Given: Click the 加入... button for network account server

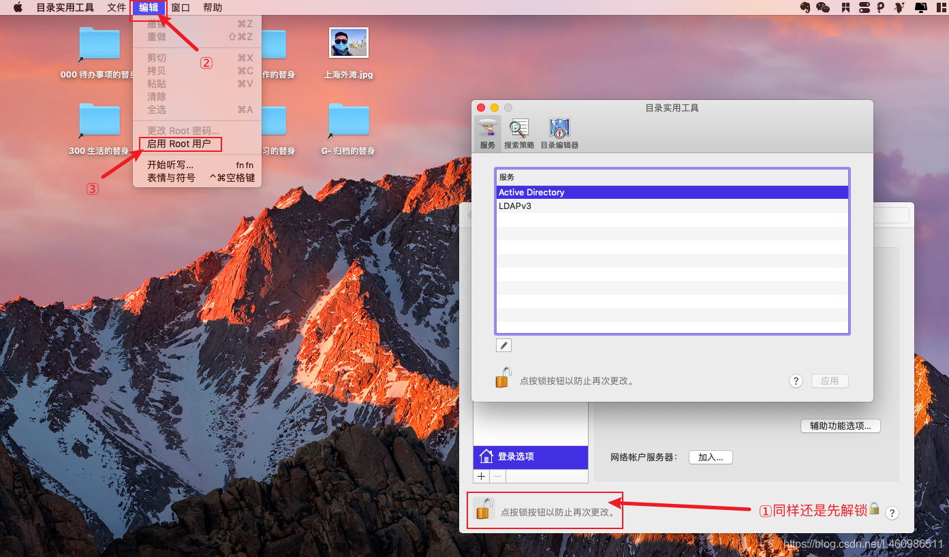Looking at the screenshot, I should click(x=711, y=457).
